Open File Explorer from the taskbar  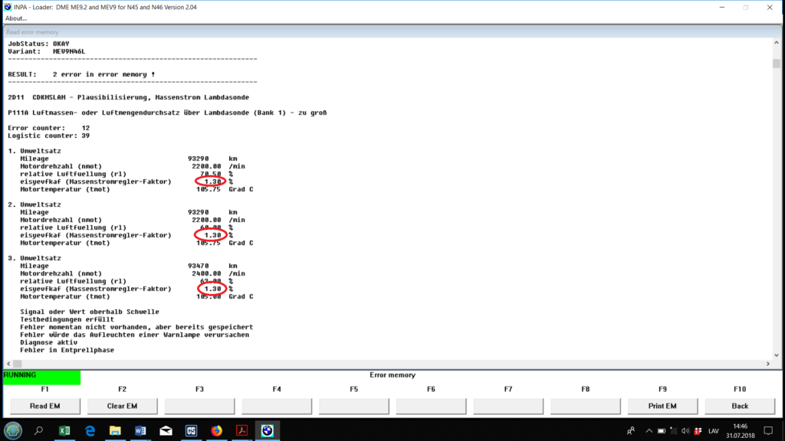click(115, 431)
